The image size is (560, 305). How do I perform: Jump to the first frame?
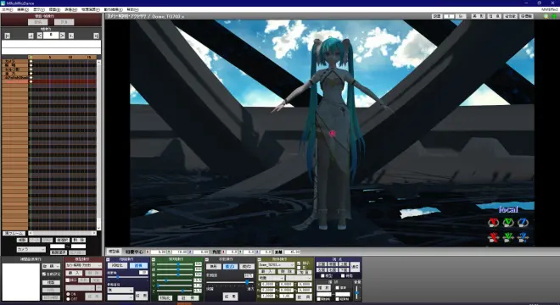[7, 36]
